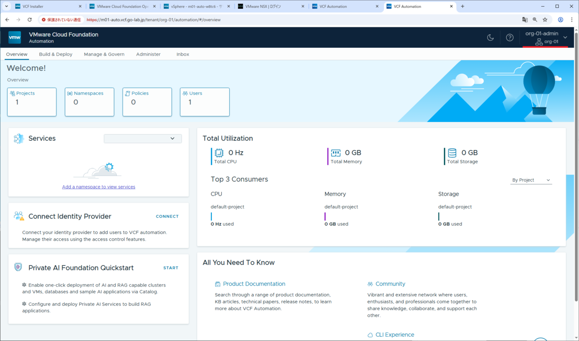Open the help question mark icon
The height and width of the screenshot is (341, 579).
click(x=510, y=38)
